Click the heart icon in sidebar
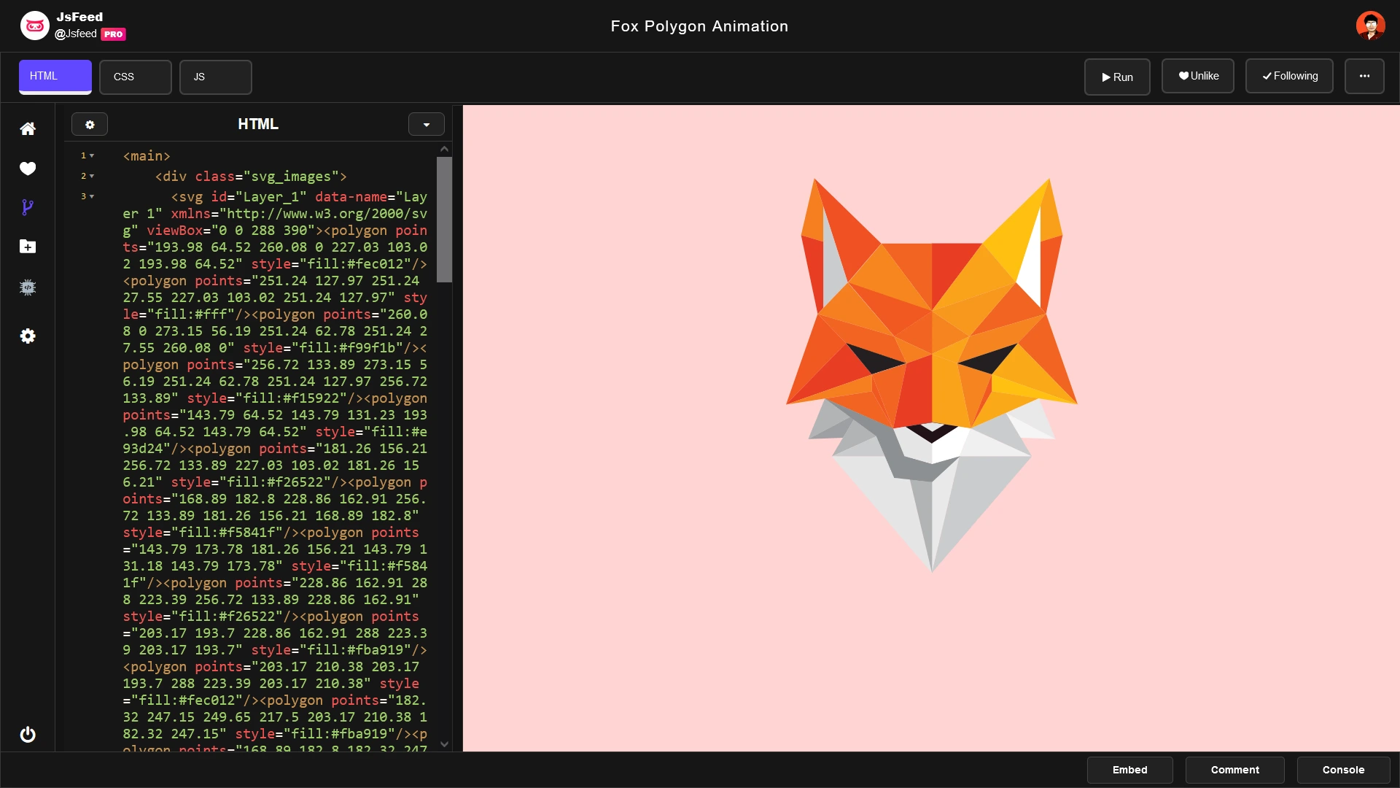Image resolution: width=1400 pixels, height=788 pixels. (x=27, y=169)
